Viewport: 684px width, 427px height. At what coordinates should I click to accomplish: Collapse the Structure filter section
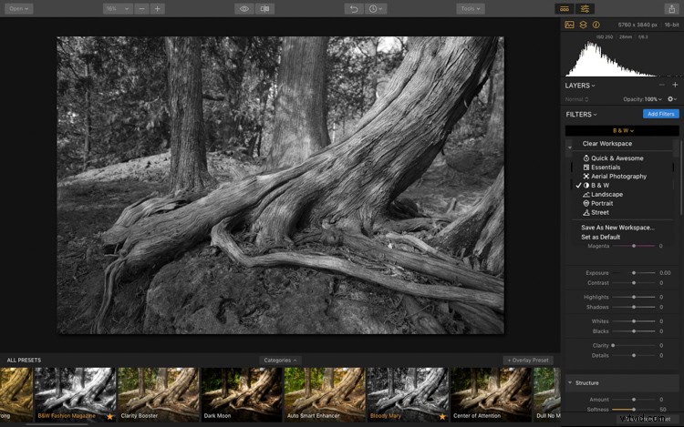(570, 383)
